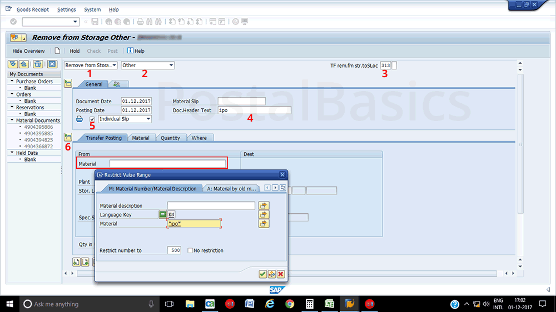The image size is (556, 312).
Task: Open the Goods Receipt menu
Action: 32,9
